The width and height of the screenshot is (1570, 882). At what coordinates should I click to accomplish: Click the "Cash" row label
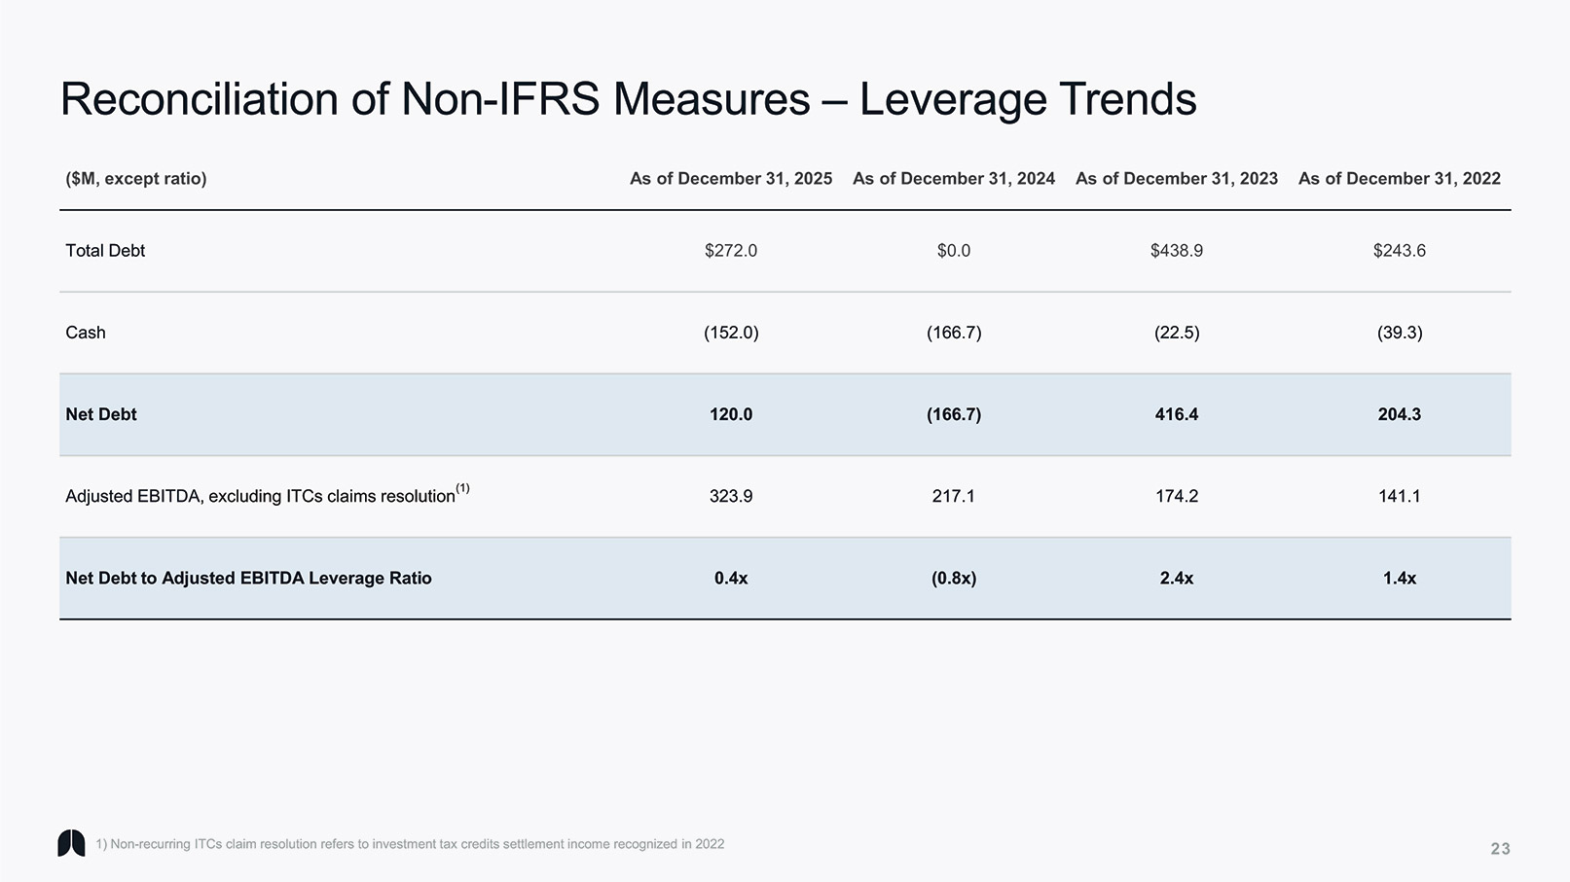86,333
